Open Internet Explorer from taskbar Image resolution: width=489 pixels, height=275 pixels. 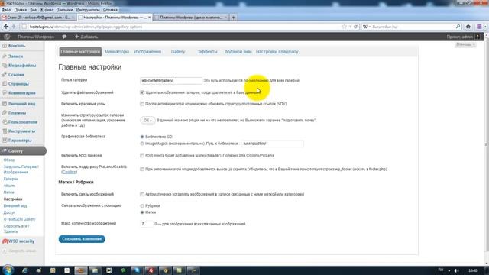[x=24, y=270]
